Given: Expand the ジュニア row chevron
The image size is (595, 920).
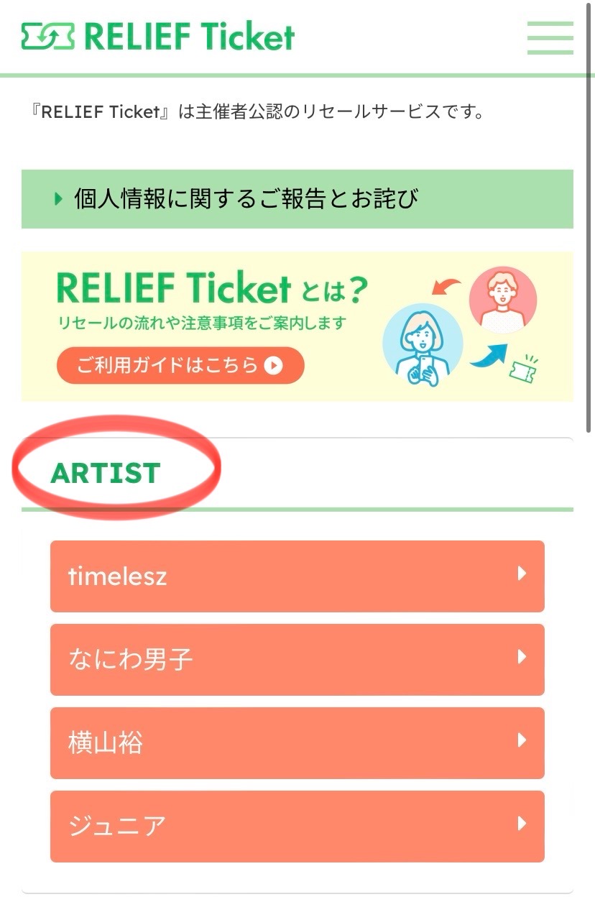Looking at the screenshot, I should click(522, 824).
